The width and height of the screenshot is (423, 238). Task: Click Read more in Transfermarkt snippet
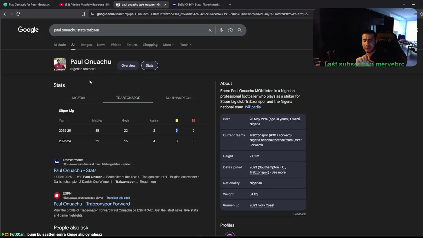click(148, 182)
